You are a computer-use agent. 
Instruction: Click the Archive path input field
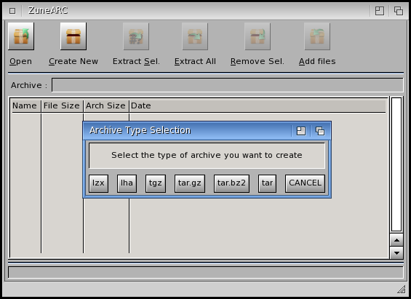227,85
